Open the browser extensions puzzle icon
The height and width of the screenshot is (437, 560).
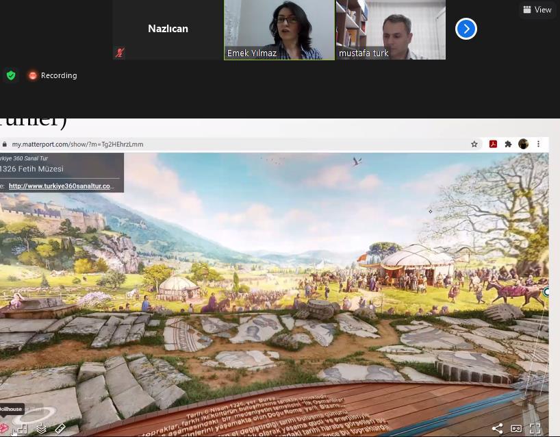coord(508,144)
